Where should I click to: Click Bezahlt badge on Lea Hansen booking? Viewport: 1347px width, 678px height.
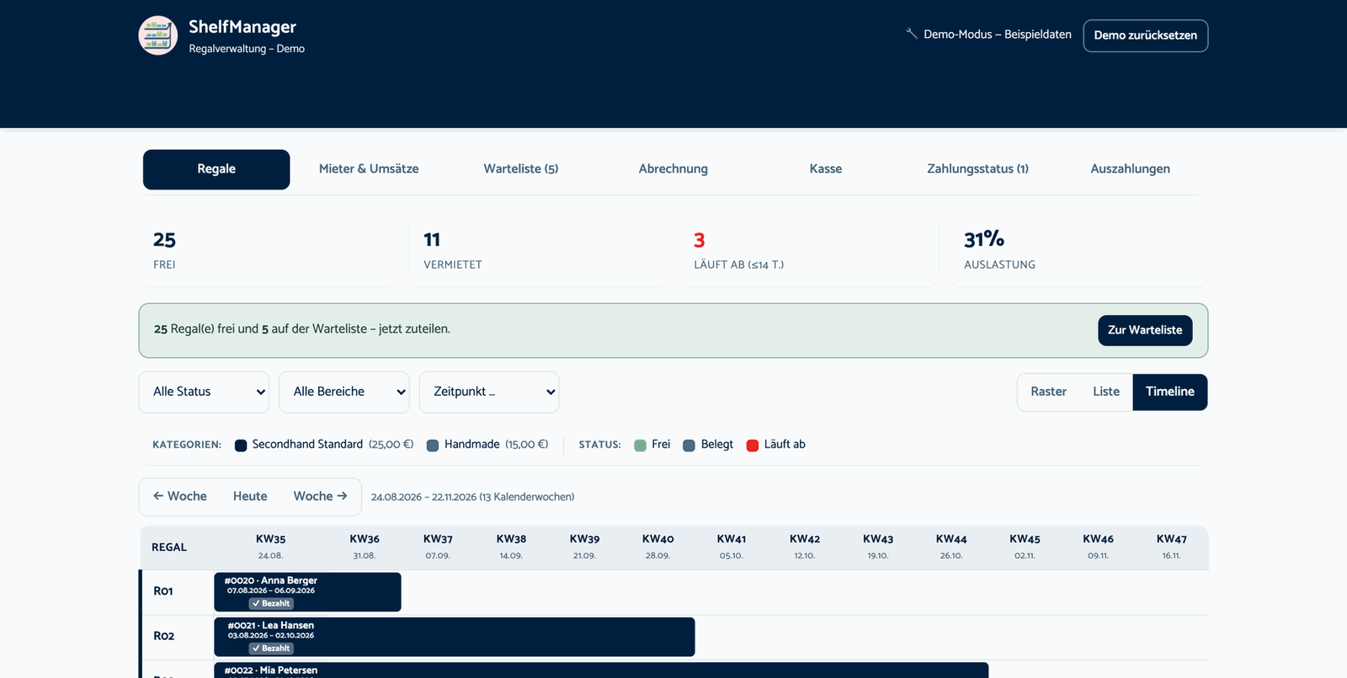pyautogui.click(x=271, y=649)
